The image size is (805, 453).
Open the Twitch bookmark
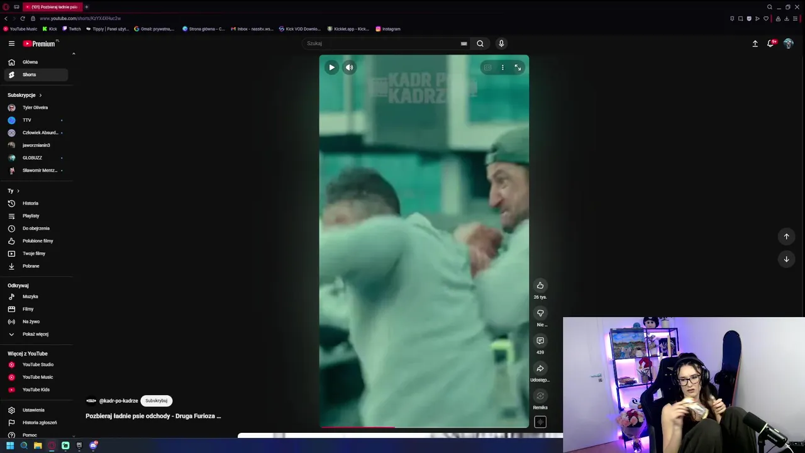click(72, 29)
